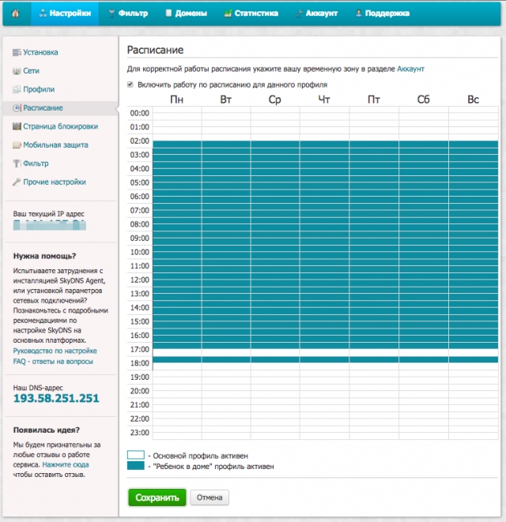The width and height of the screenshot is (506, 522).
Task: Click the Мобильная защита icon
Action: point(17,145)
